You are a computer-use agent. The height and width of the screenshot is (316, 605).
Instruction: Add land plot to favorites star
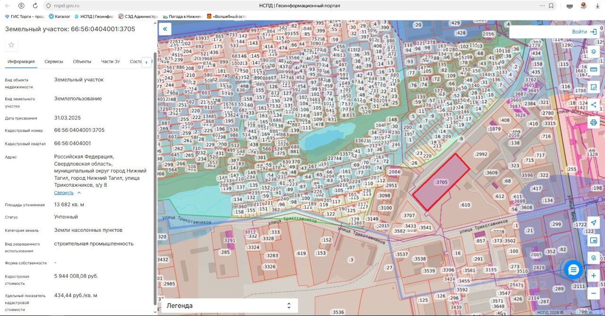coord(11,45)
